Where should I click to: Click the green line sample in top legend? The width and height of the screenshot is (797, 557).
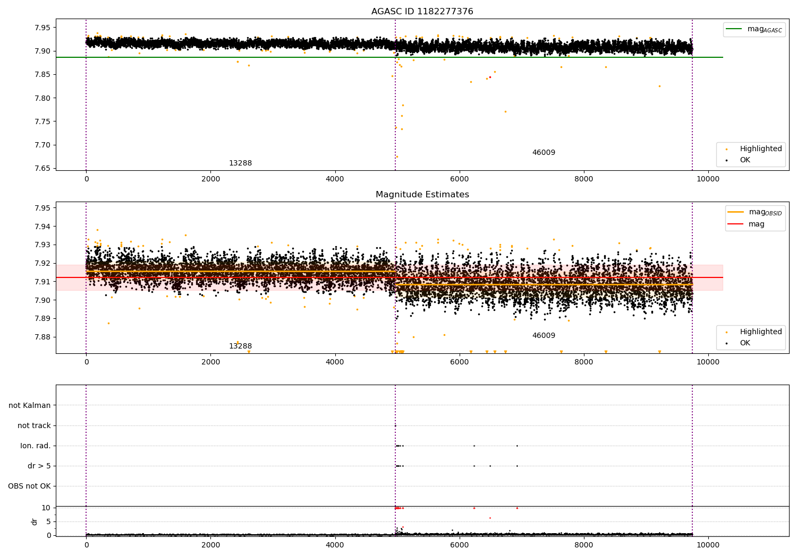[734, 29]
